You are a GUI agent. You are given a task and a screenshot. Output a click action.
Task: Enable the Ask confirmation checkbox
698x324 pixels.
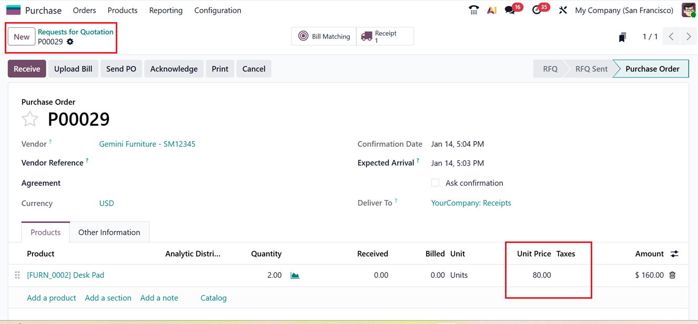click(435, 183)
